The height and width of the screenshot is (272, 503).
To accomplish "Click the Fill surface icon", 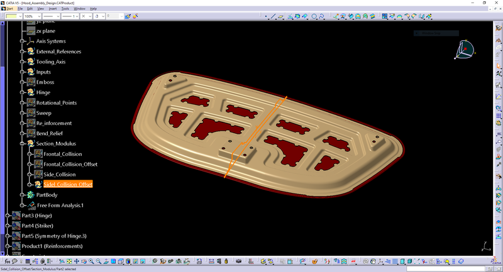I will tap(358, 16).
